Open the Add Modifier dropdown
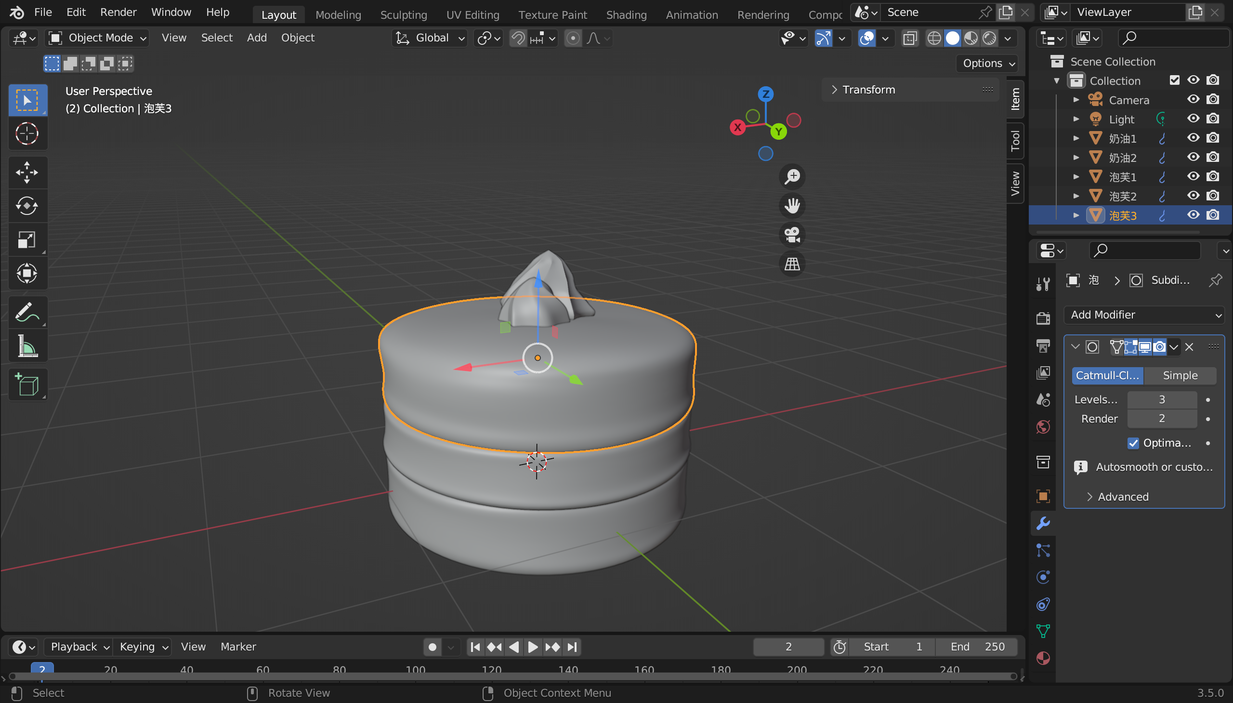Image resolution: width=1233 pixels, height=703 pixels. click(1144, 315)
